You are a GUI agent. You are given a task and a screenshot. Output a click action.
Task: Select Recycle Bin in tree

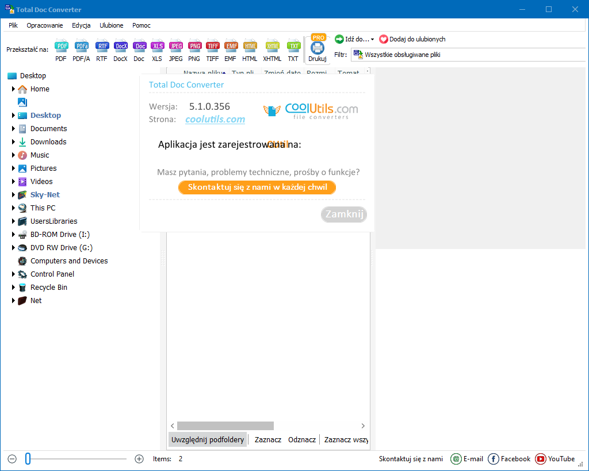pos(48,288)
